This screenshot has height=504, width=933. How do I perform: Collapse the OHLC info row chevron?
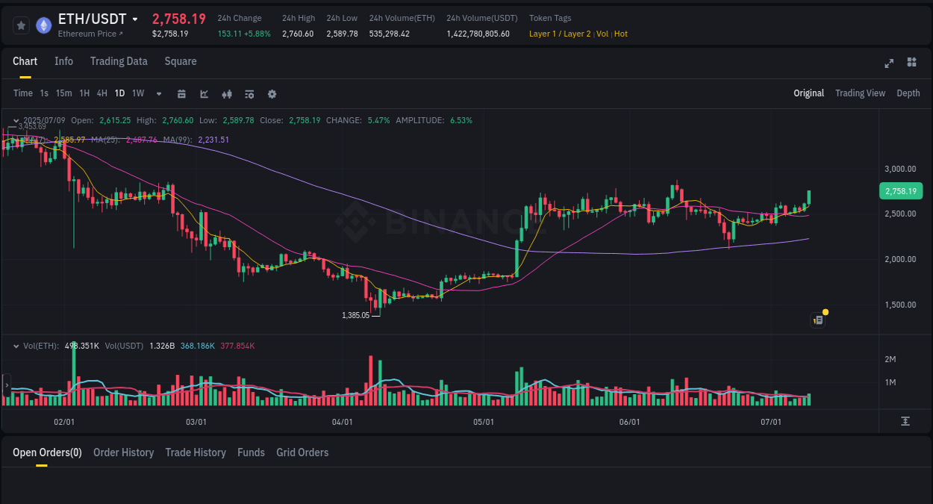(x=16, y=120)
